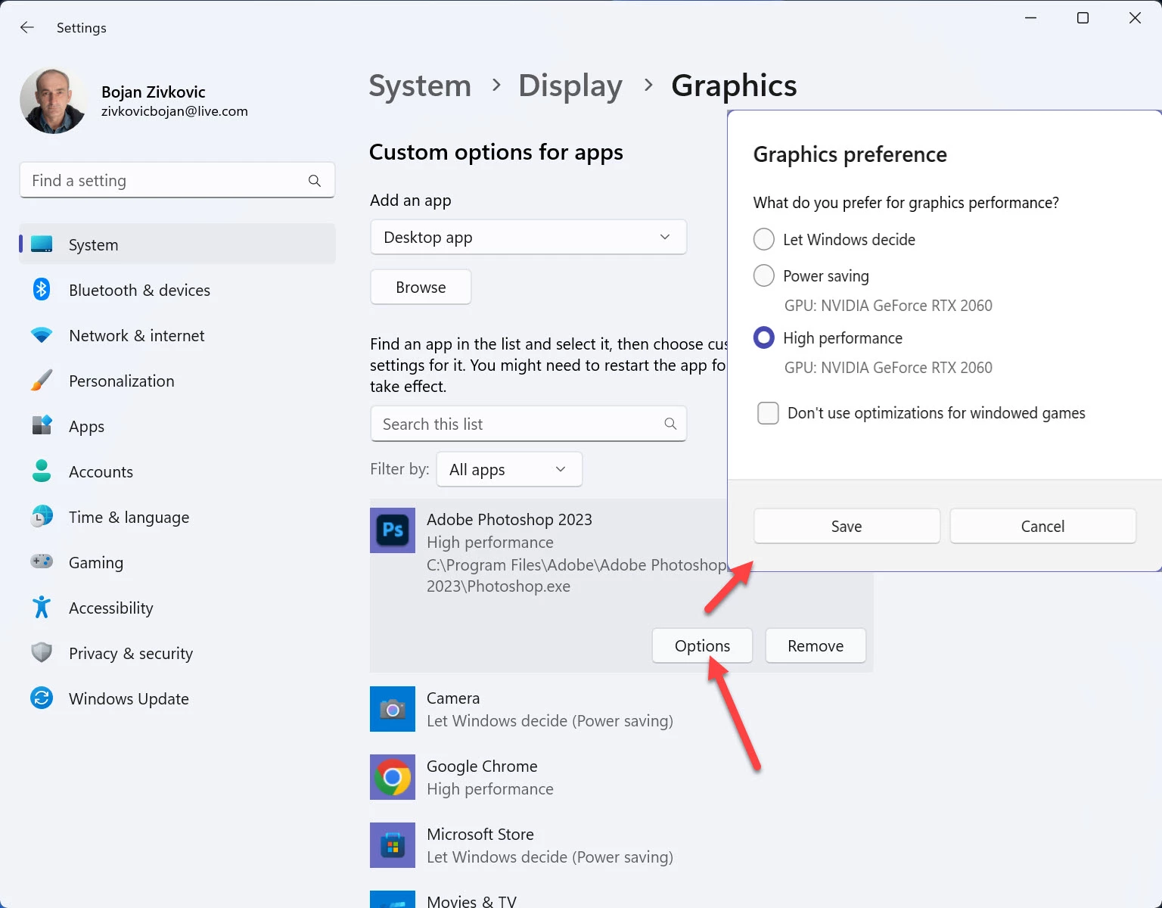
Task: Select the System icon in sidebar
Action: point(42,244)
